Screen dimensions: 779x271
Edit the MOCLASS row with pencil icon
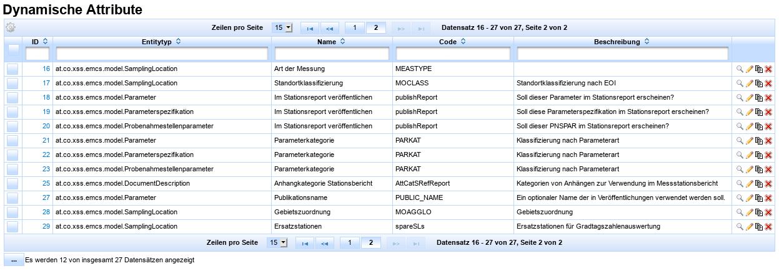tap(750, 83)
